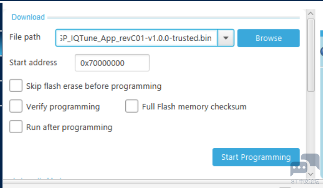The width and height of the screenshot is (323, 188).
Task: Click the chat bubbles forum icon
Action: 304,165
